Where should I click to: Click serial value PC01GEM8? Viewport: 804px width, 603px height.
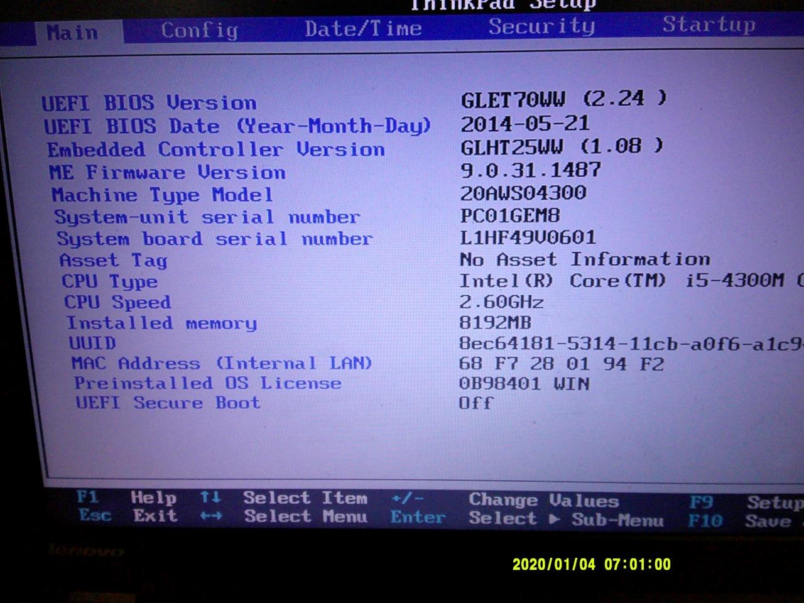click(x=510, y=215)
